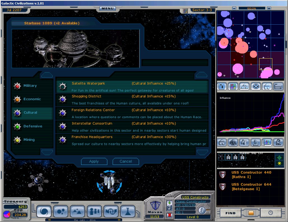Image resolution: width=288 pixels, height=222 pixels.
Task: Click the select-all green stack icon
Action: [279, 158]
